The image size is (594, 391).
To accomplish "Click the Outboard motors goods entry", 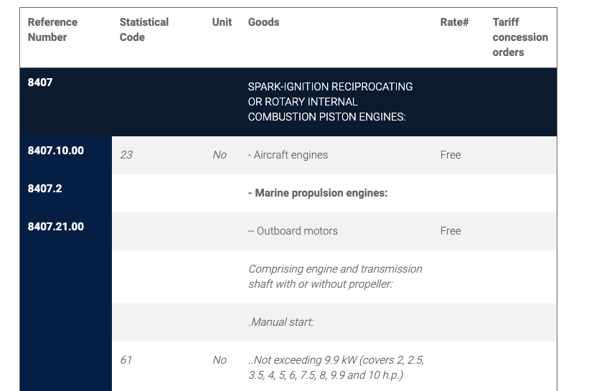I will [x=293, y=231].
